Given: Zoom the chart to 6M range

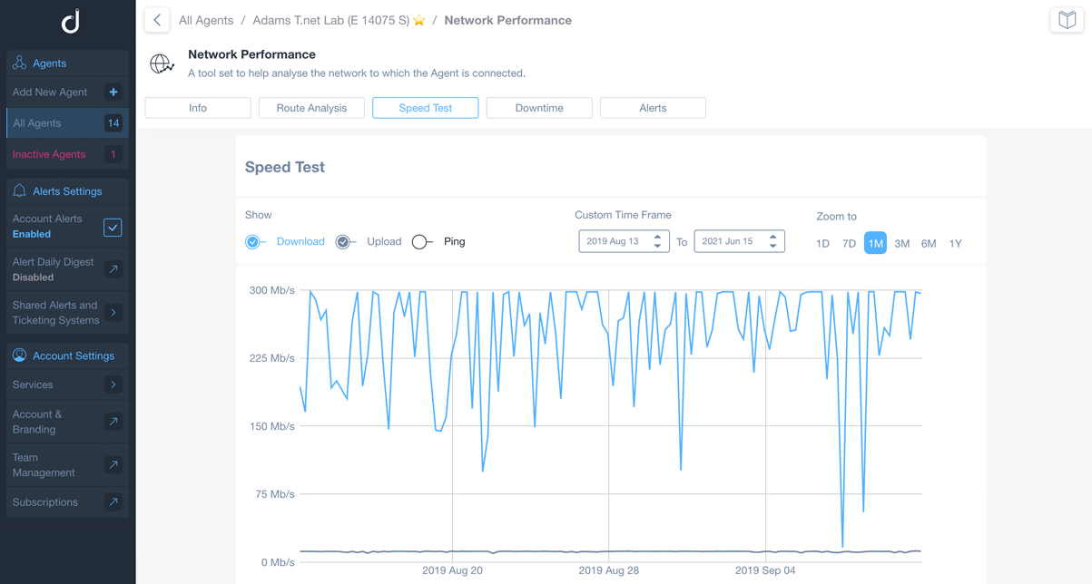Looking at the screenshot, I should [928, 243].
